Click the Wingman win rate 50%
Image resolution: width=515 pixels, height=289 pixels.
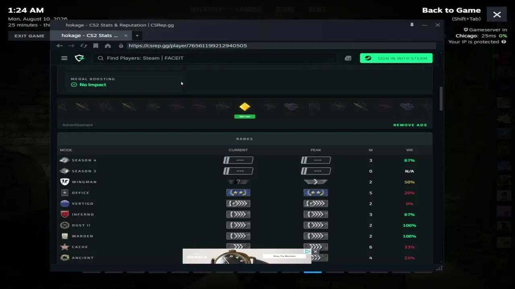[409, 182]
